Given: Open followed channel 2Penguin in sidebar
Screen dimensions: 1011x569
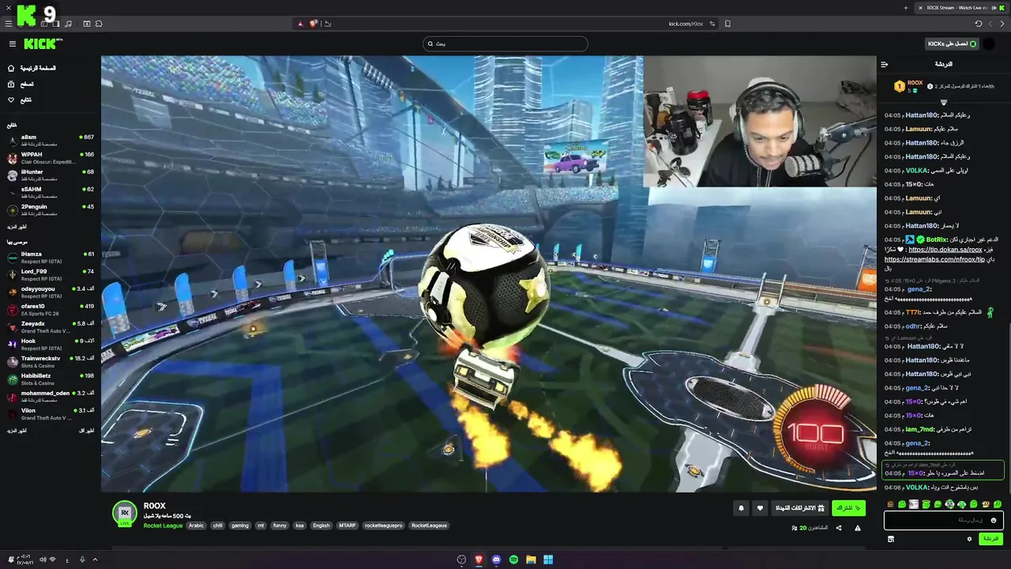Looking at the screenshot, I should [x=51, y=209].
